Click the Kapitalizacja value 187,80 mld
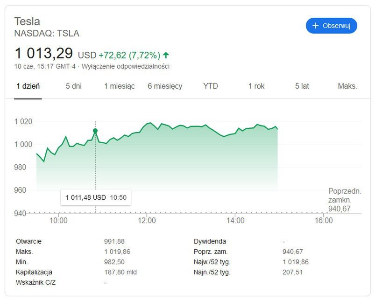Image resolution: width=375 pixels, height=301 pixels. point(120,272)
